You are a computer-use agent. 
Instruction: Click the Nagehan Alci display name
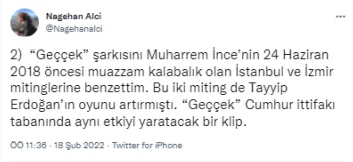point(74,17)
